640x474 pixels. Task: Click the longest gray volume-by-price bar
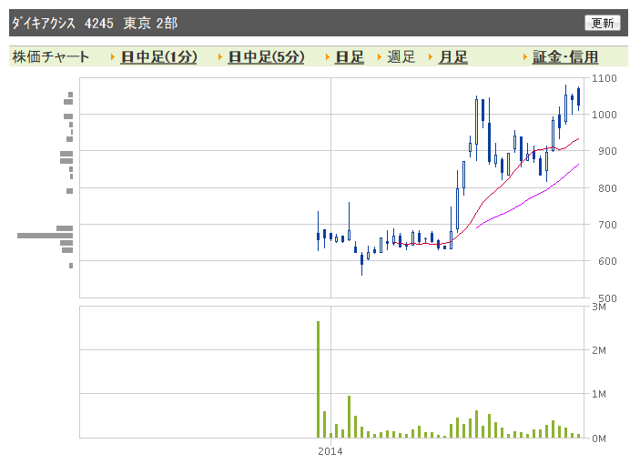pyautogui.click(x=45, y=236)
